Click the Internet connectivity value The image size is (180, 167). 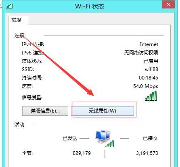149,44
